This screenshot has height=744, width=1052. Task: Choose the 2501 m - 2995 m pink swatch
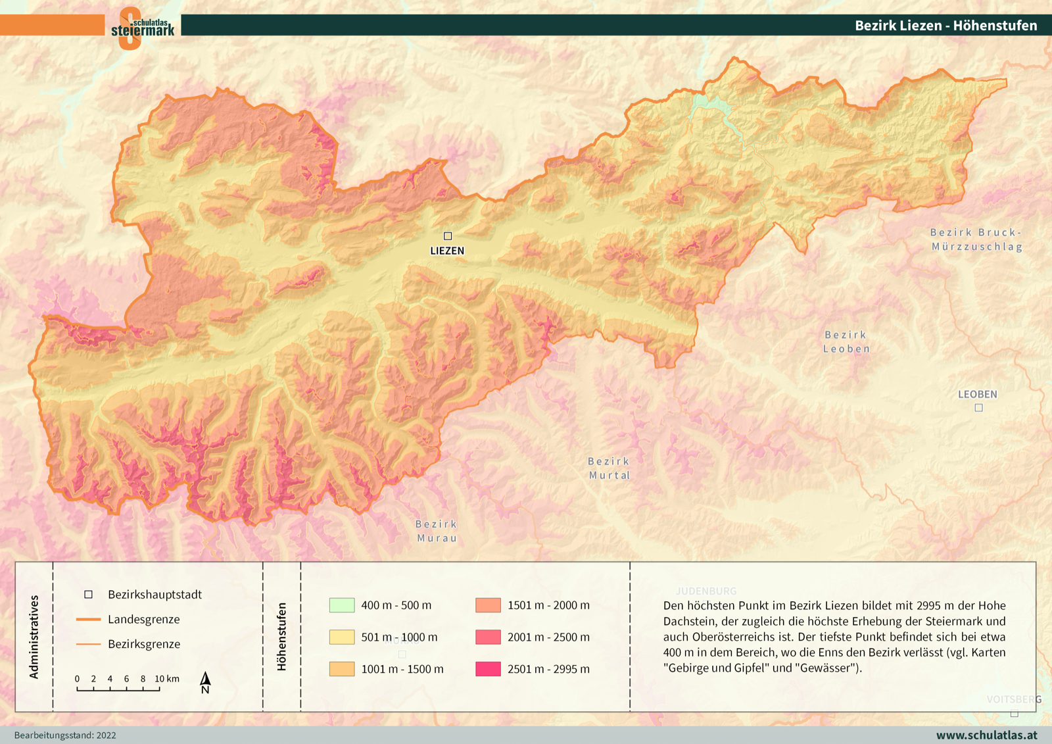488,669
